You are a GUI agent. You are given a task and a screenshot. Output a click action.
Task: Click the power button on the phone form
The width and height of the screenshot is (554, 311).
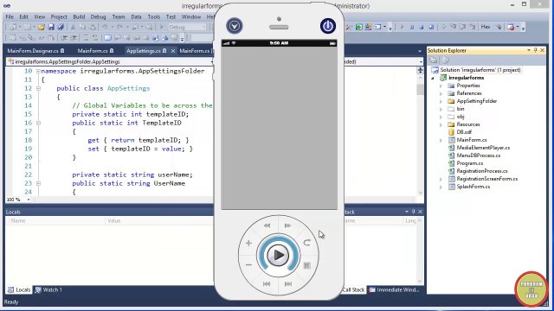(328, 26)
